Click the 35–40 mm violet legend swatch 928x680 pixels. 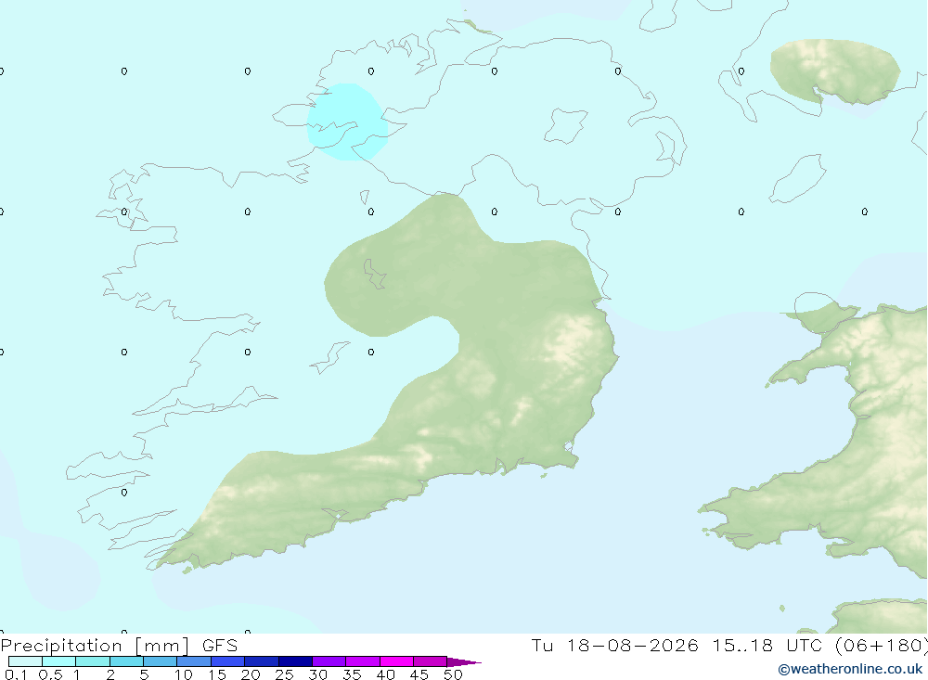pyautogui.click(x=363, y=661)
